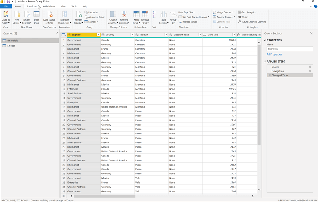Click the Sort ascending icon
The height and width of the screenshot is (202, 318).
click(x=154, y=12)
